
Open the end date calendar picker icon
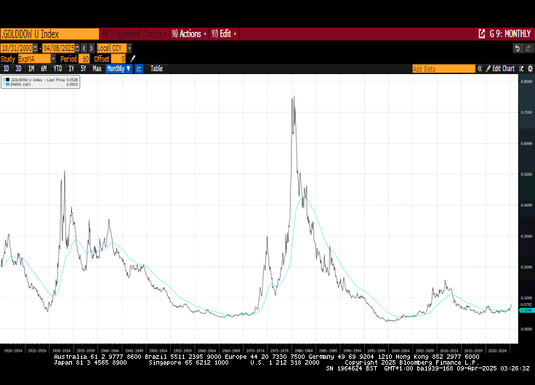click(x=78, y=48)
